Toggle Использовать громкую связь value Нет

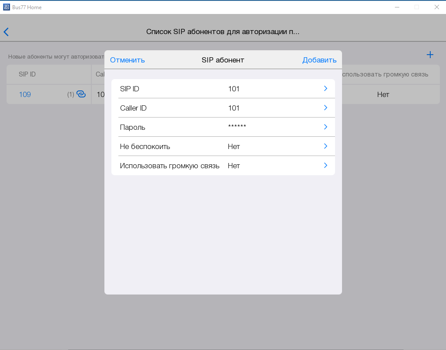tap(234, 166)
